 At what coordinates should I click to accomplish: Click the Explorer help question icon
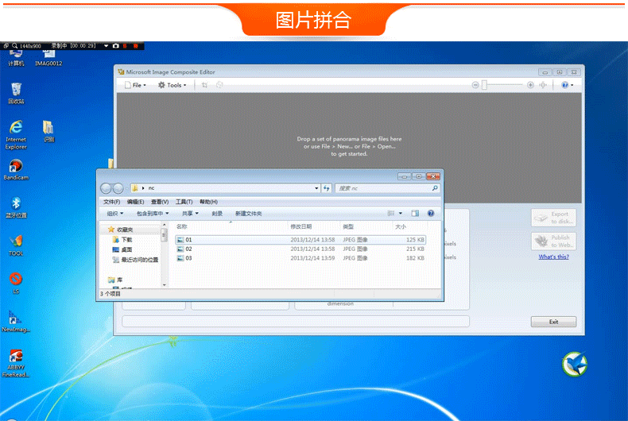point(431,214)
